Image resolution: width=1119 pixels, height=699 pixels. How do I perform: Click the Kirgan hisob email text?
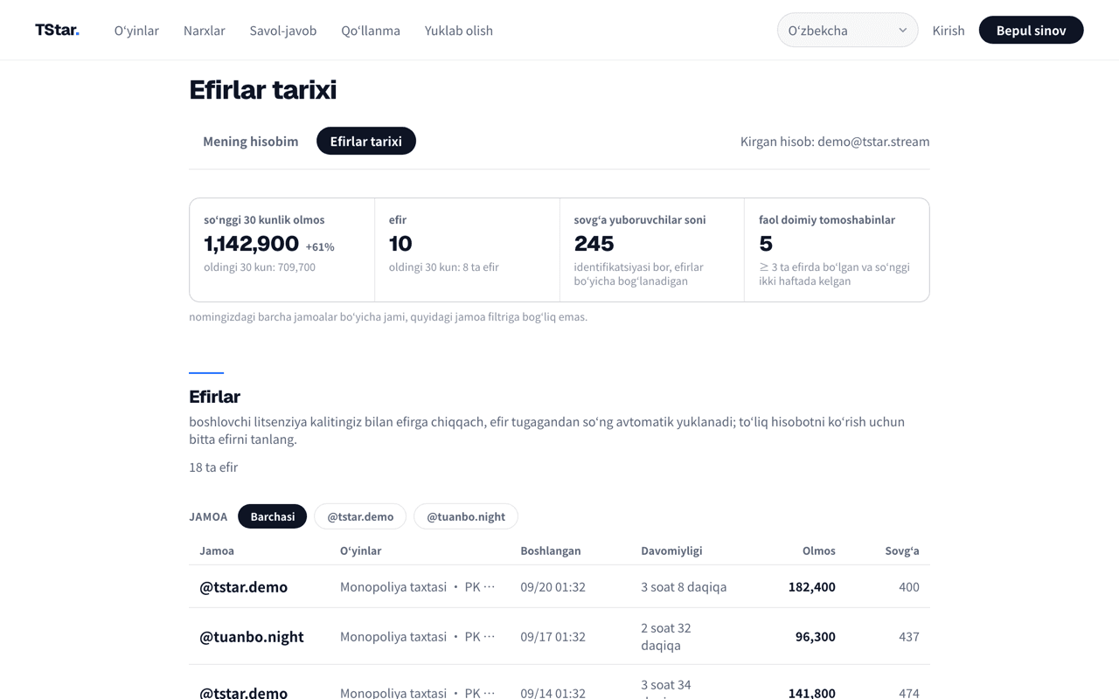[835, 142]
